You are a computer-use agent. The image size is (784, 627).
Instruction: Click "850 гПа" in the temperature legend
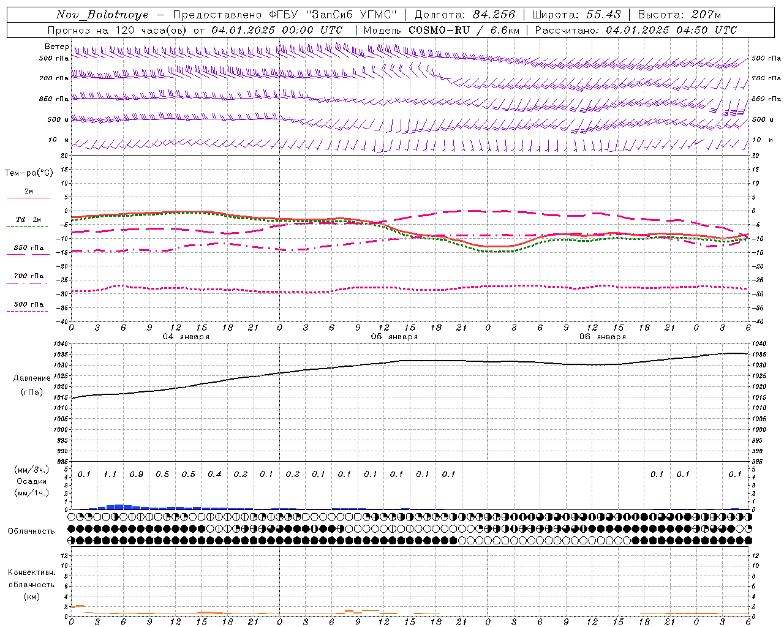[29, 248]
